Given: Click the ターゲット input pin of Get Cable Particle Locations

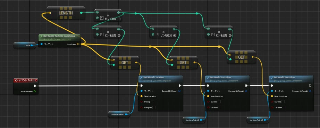Looking at the screenshot, I should (42, 44).
